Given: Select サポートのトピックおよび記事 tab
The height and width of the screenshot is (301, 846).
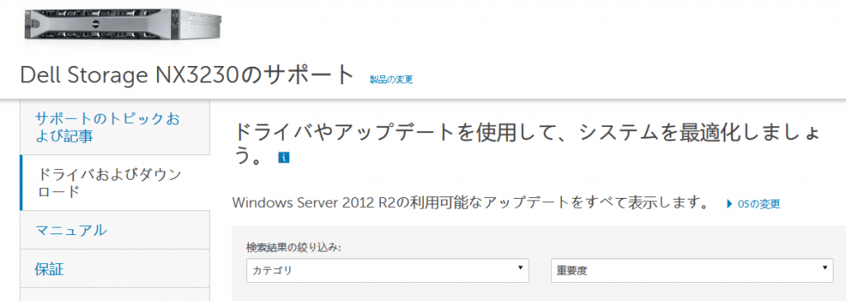Looking at the screenshot, I should click(x=115, y=127).
